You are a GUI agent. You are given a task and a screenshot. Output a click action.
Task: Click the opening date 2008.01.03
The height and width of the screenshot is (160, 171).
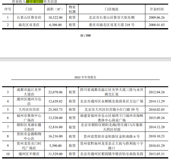tap(157, 25)
